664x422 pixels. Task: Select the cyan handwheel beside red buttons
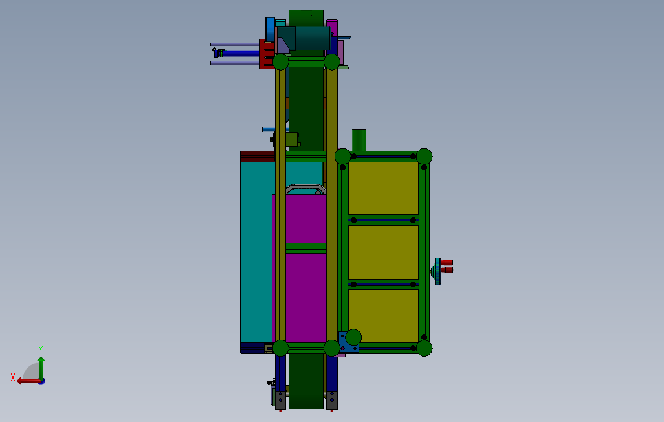tap(437, 272)
